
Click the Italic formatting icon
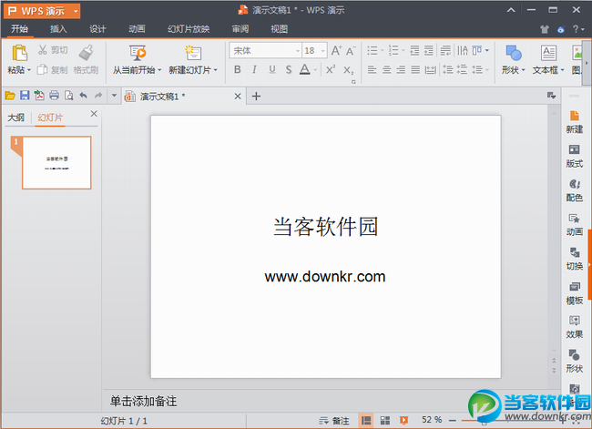click(x=254, y=69)
